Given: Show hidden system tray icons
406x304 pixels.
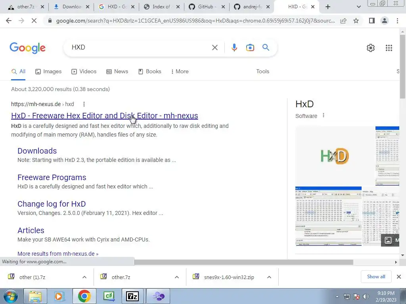Looking at the screenshot, I should tap(337, 296).
